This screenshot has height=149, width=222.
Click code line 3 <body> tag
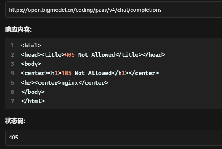(31, 64)
